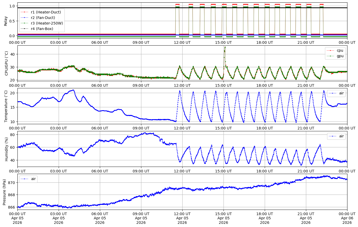Click the r1 (Heater-Duct) legend label

[46, 12]
